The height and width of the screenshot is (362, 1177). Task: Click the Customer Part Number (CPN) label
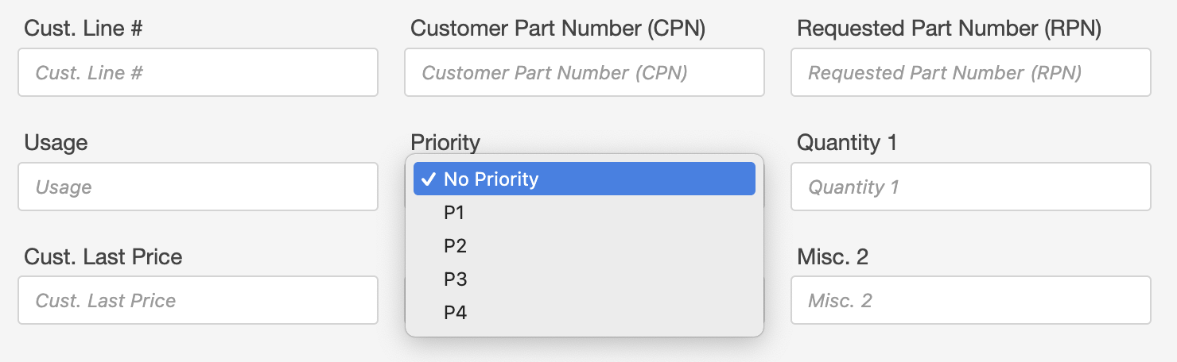pyautogui.click(x=557, y=29)
